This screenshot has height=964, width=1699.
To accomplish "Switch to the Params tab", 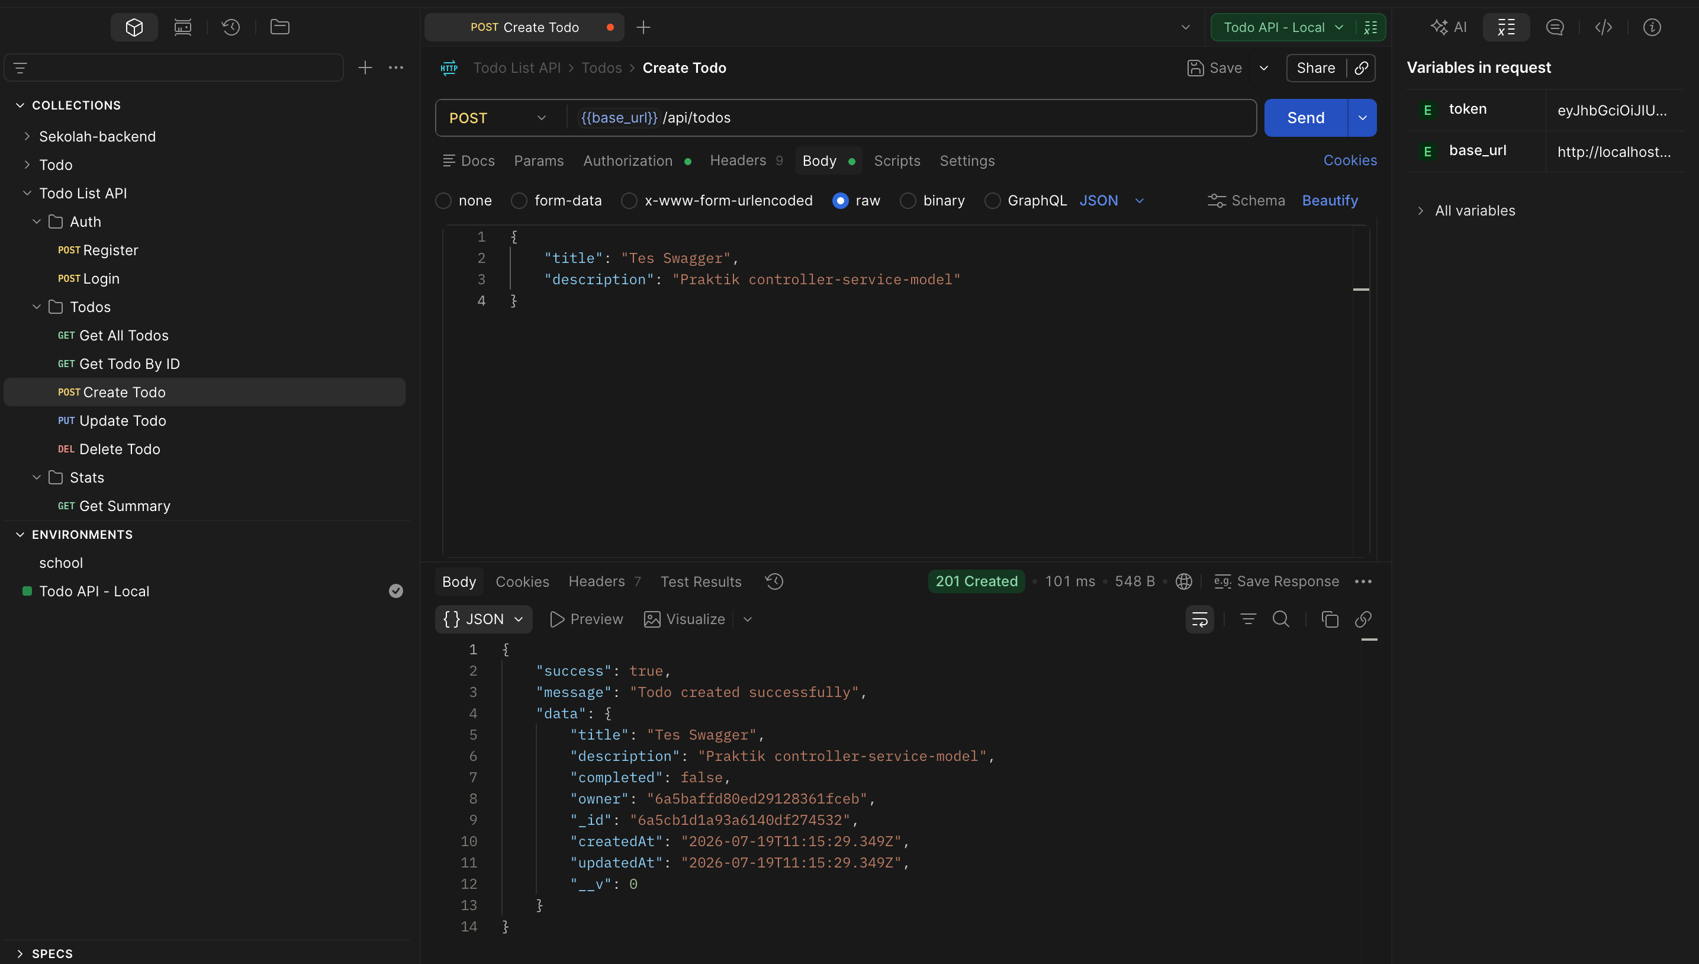I will point(539,161).
